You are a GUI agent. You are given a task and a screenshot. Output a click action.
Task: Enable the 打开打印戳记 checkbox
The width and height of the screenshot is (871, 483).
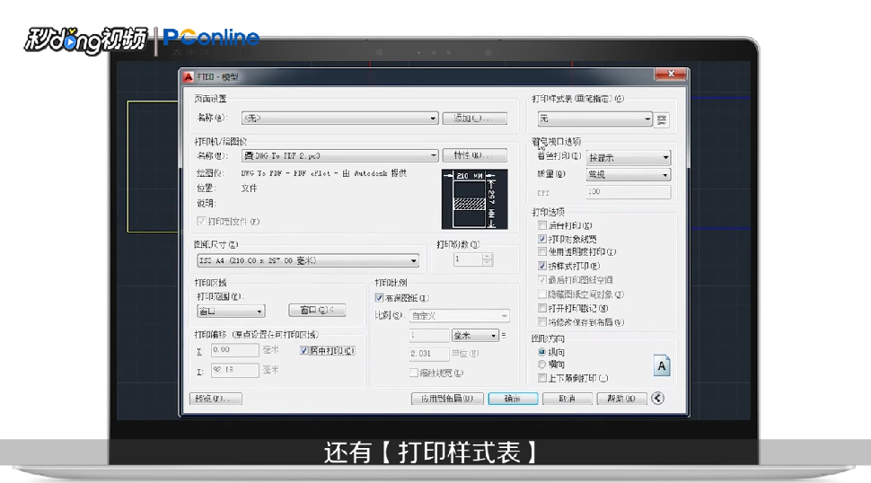coord(542,308)
